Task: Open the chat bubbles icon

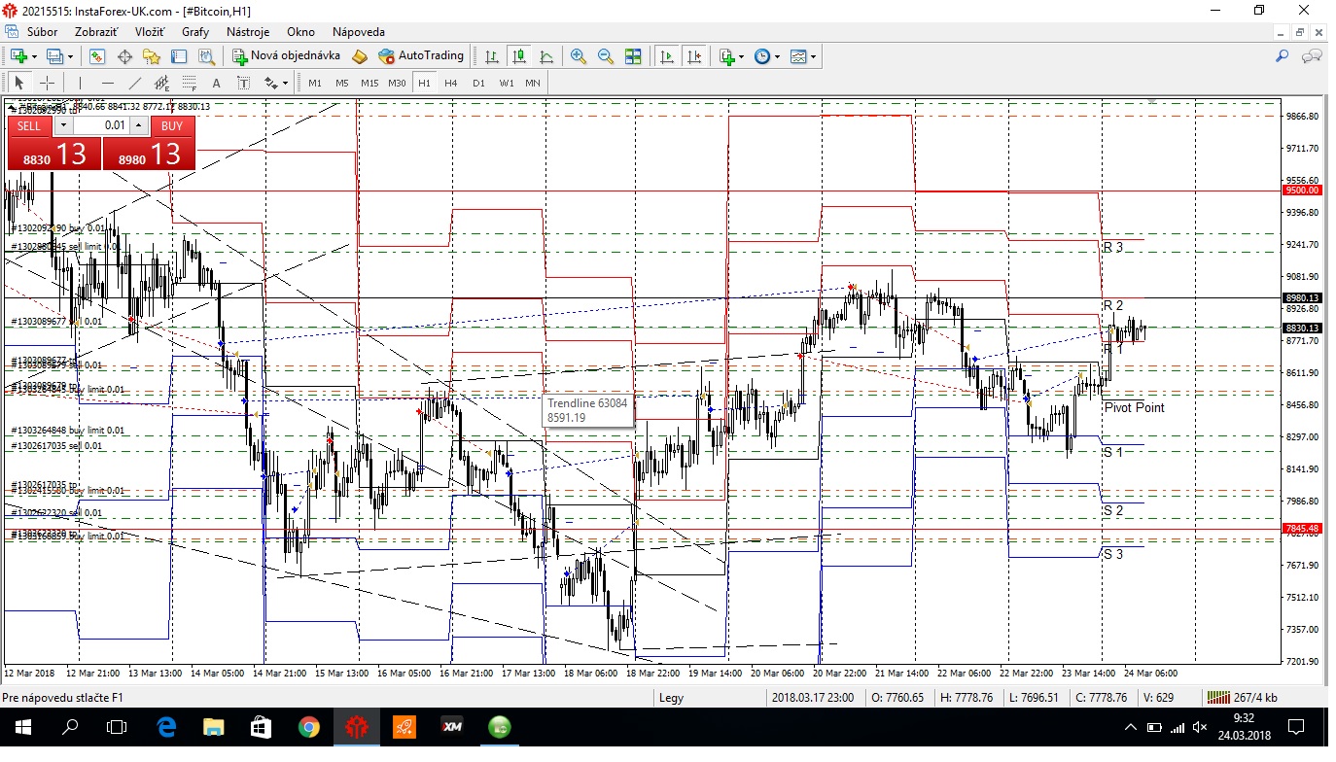Action: coord(1312,56)
